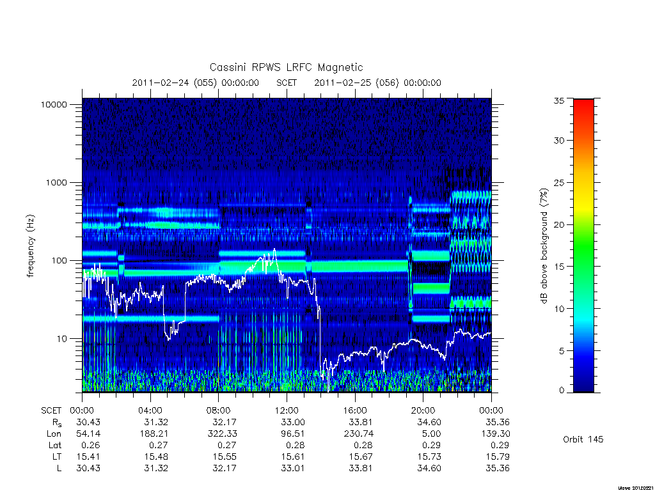655x491 pixels.
Task: Click the LT value 15.48
Action: (156, 456)
